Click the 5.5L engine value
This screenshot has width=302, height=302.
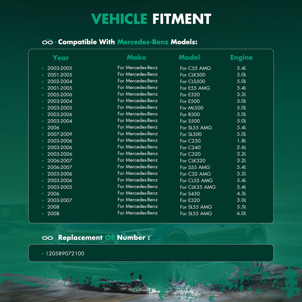[242, 207]
